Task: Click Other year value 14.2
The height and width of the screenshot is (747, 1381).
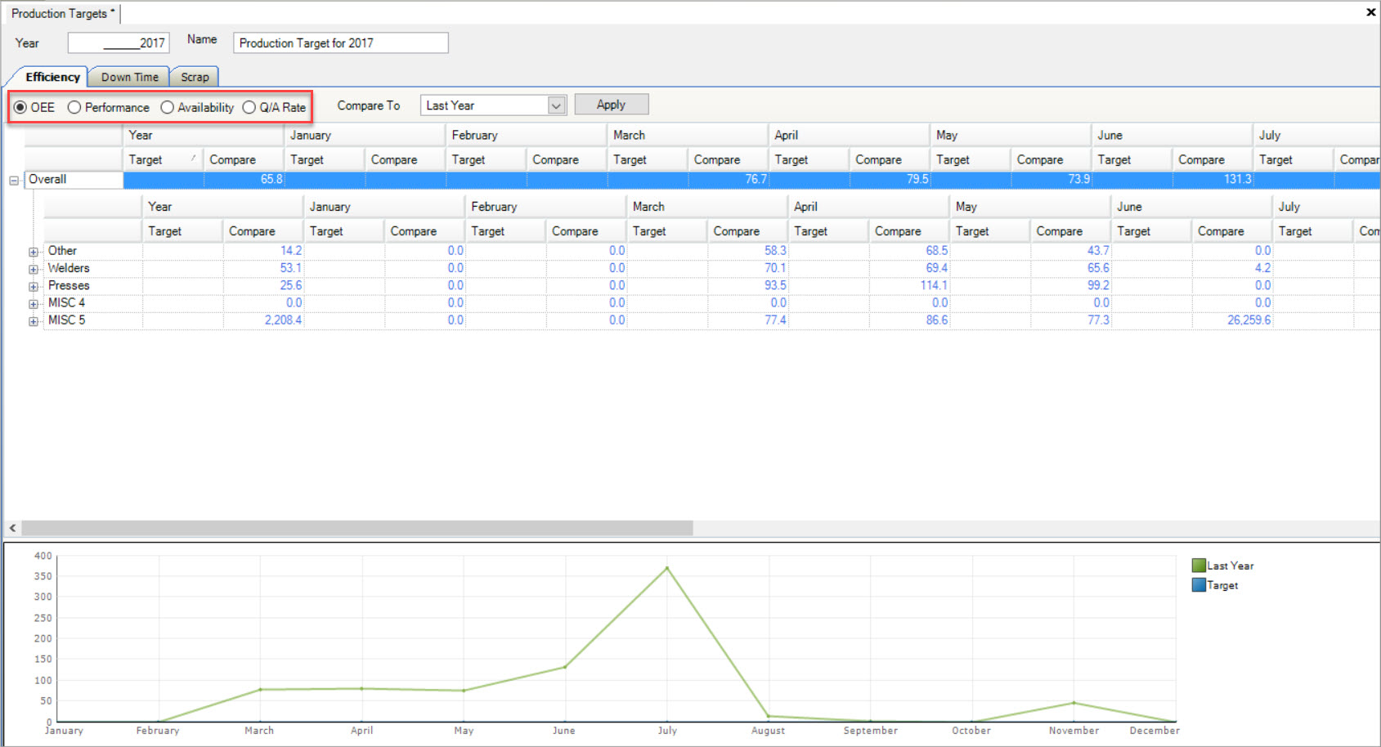Action: (290, 250)
